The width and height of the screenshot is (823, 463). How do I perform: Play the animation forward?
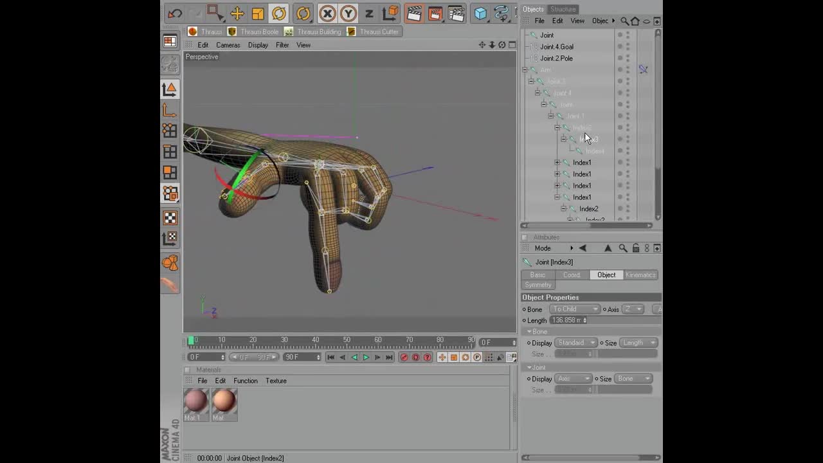(x=366, y=358)
